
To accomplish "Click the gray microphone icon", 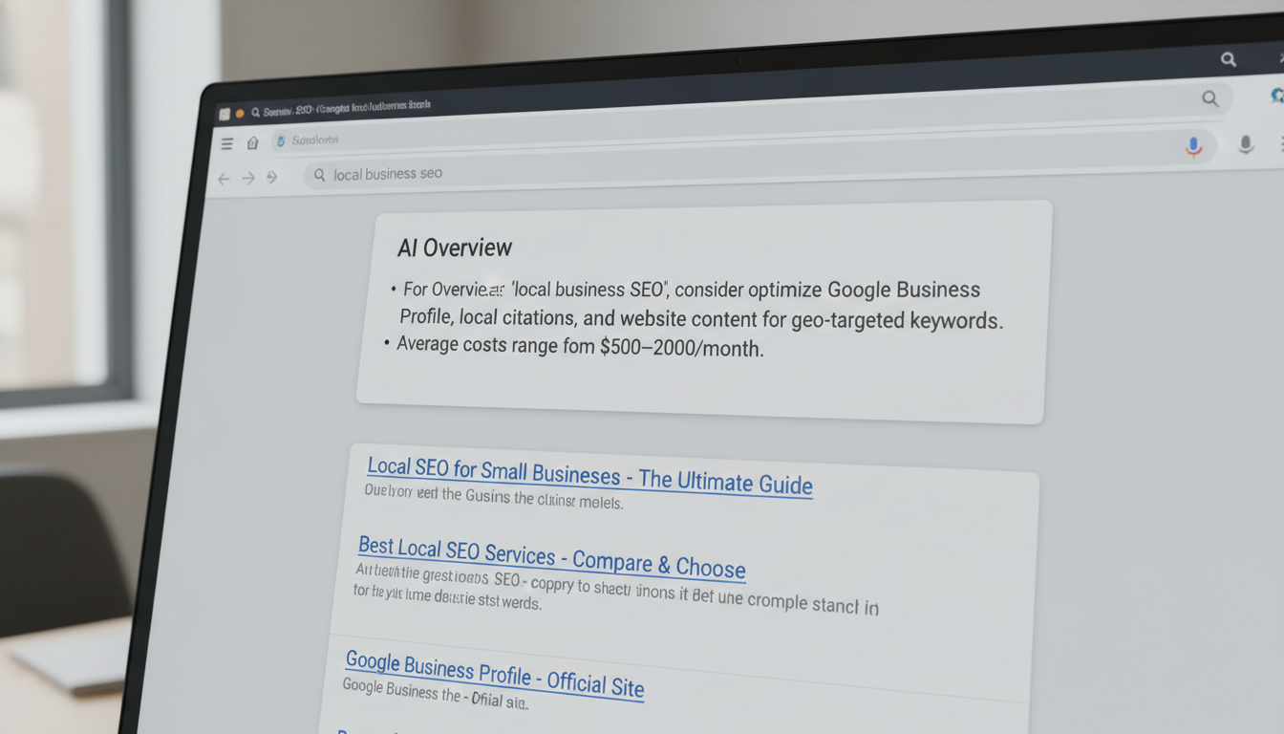I will [1246, 144].
